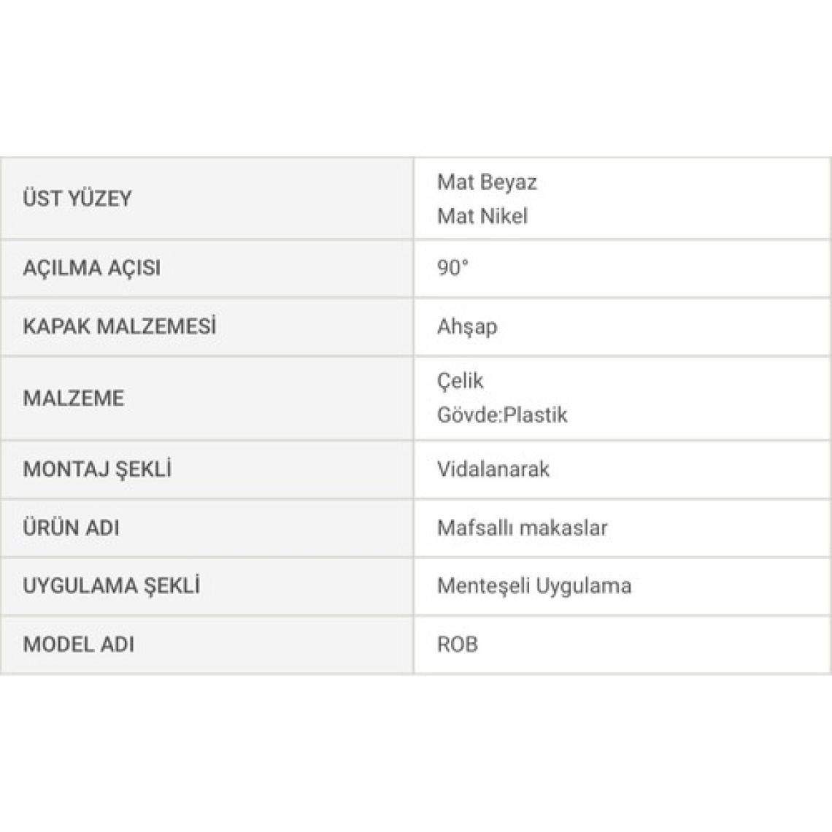Click the ÜRÜN ADI row label

pos(71,528)
